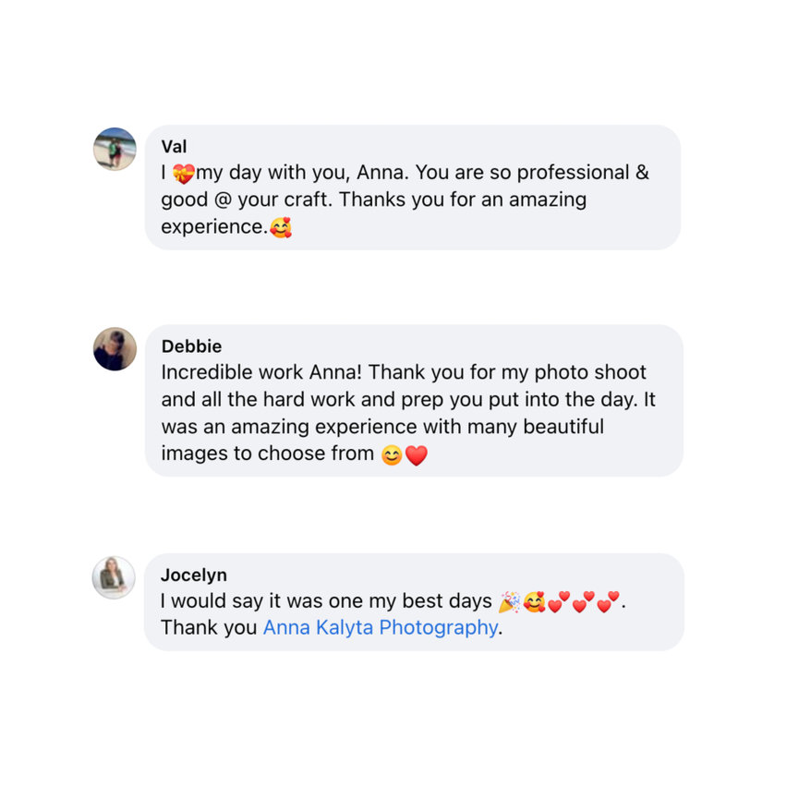Click Jocelyn's profile photo
The height and width of the screenshot is (799, 799).
point(115,577)
